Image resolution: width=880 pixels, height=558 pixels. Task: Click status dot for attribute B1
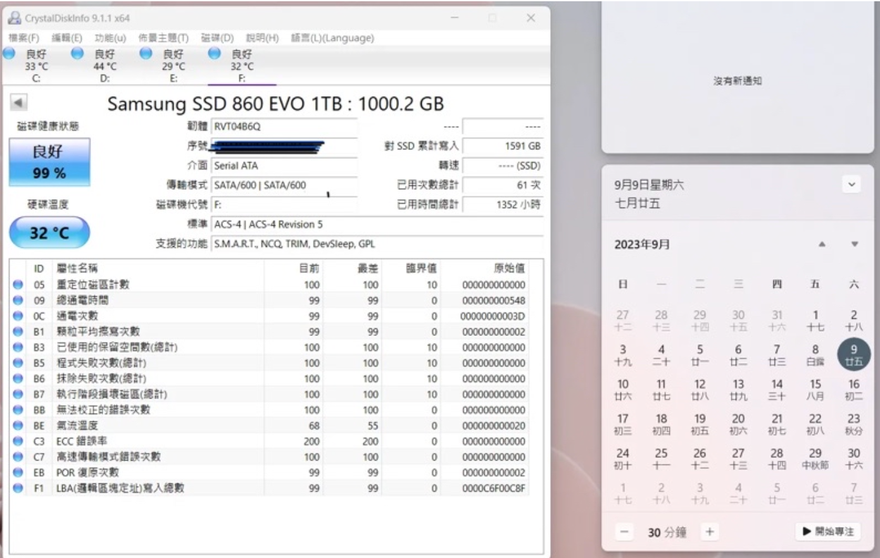tap(18, 332)
